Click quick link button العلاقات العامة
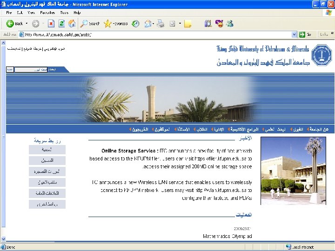Image resolution: width=335 pixels, height=251 pixels. coord(47,193)
